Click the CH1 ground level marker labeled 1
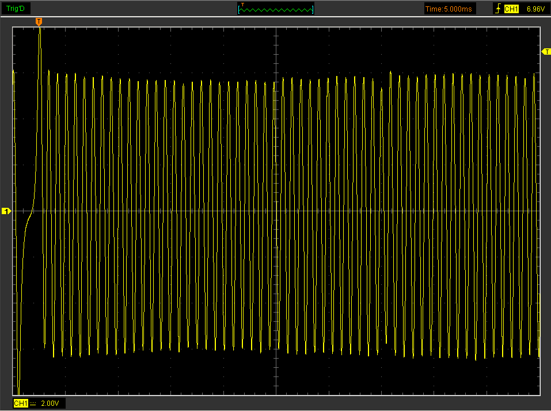 click(6, 211)
